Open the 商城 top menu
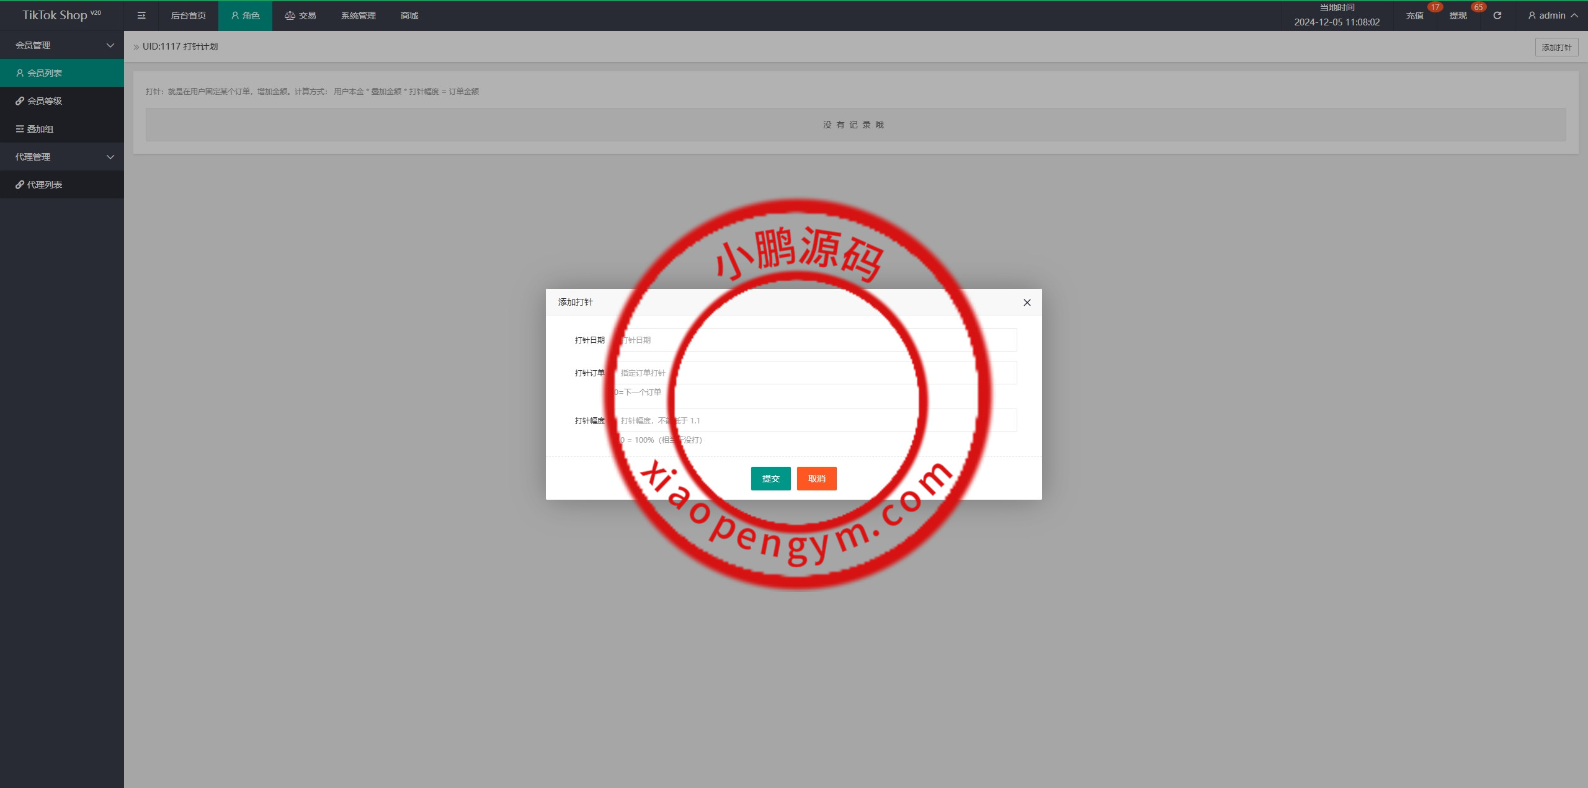Screen dimensions: 1588x788 tap(409, 15)
